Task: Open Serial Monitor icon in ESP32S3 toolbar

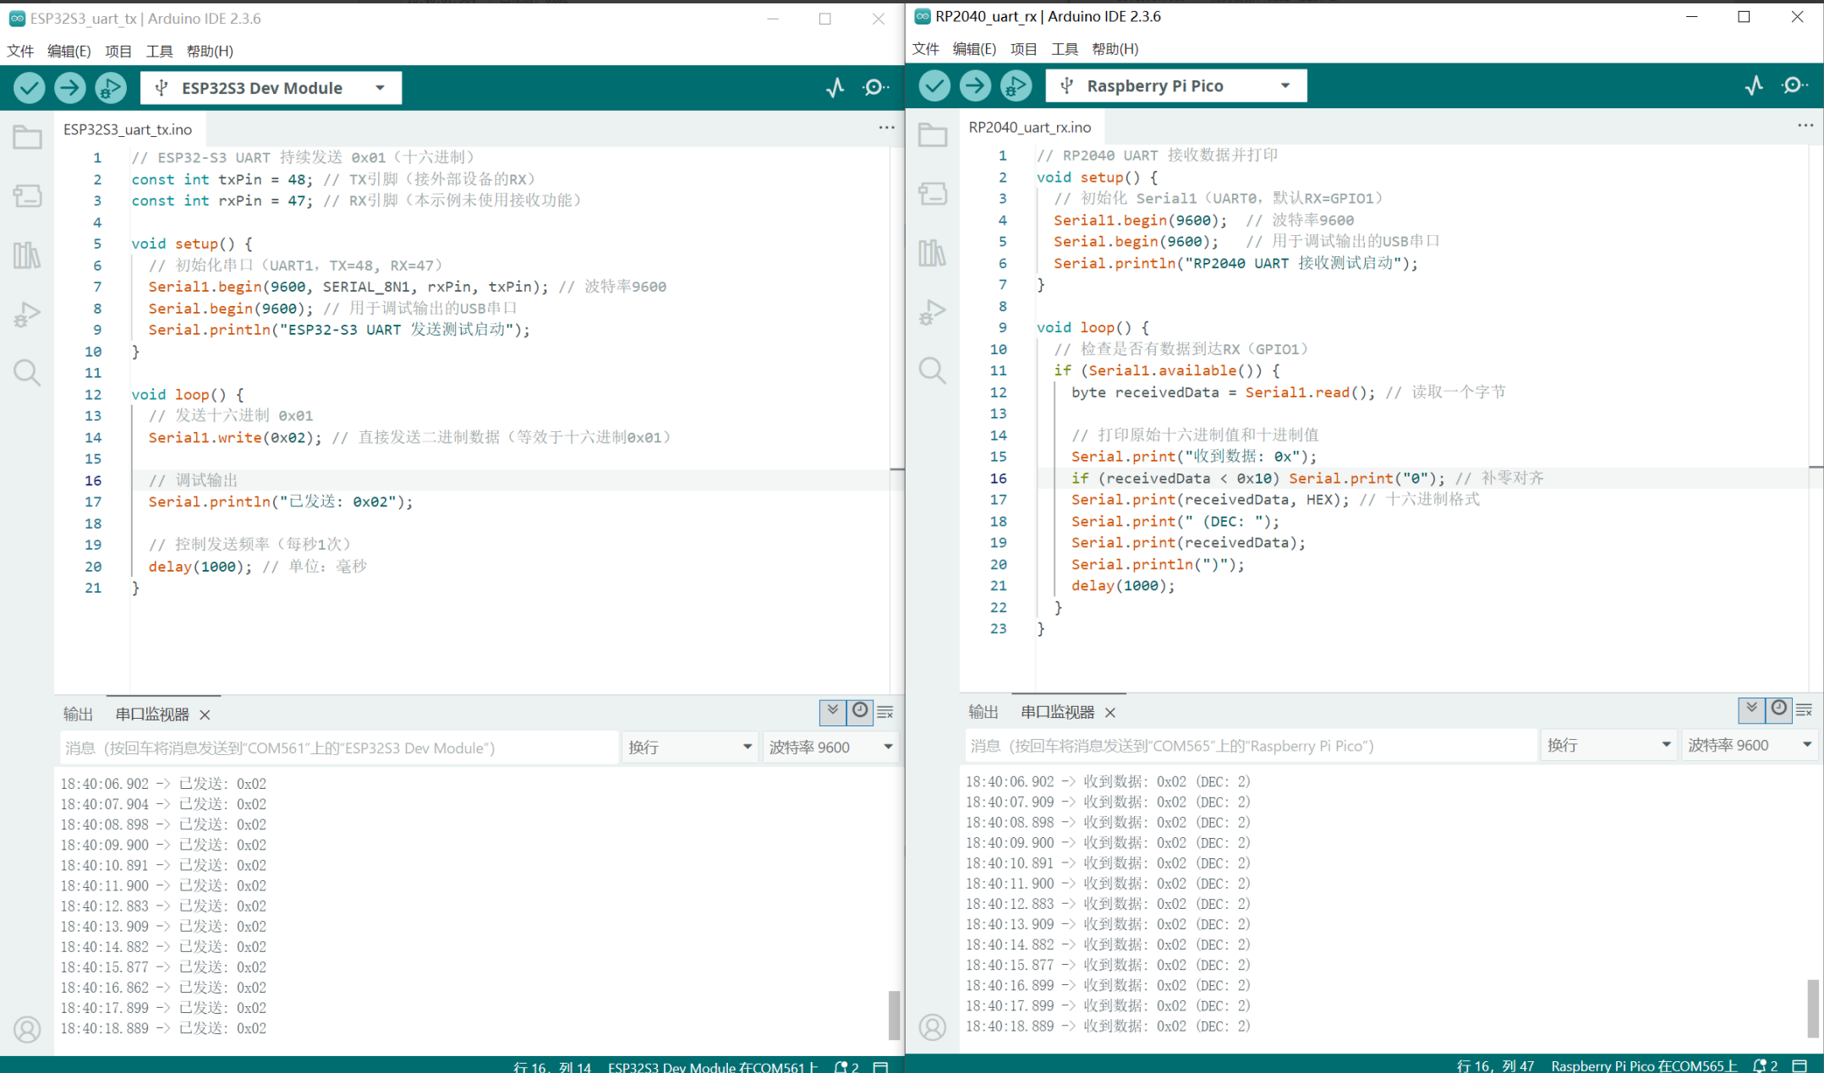Action: click(875, 88)
